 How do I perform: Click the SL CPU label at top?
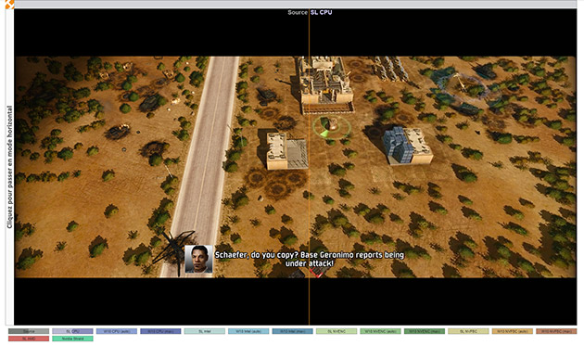tap(321, 12)
